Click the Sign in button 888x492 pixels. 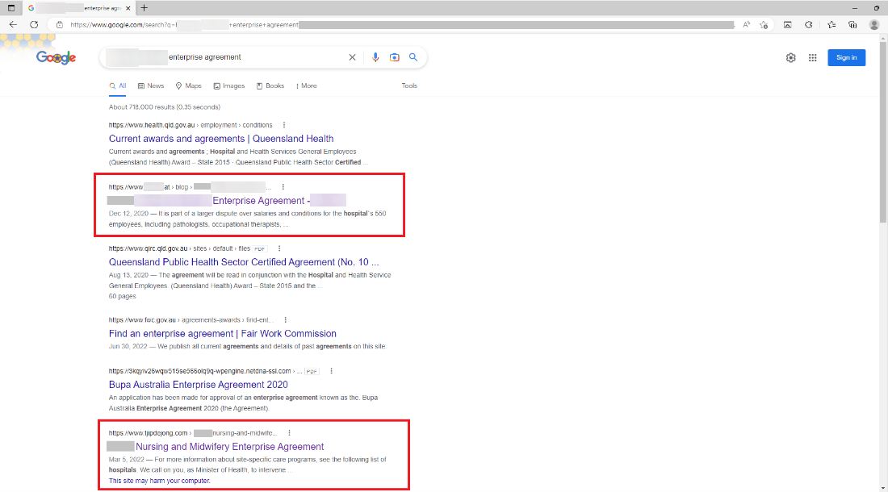point(846,57)
